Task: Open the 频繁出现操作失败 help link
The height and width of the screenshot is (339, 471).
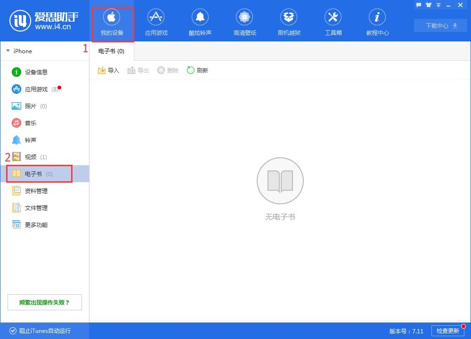Action: 44,302
